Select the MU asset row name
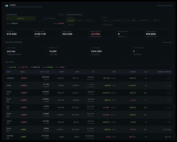The height and width of the screenshot is (142, 177). tap(8, 106)
